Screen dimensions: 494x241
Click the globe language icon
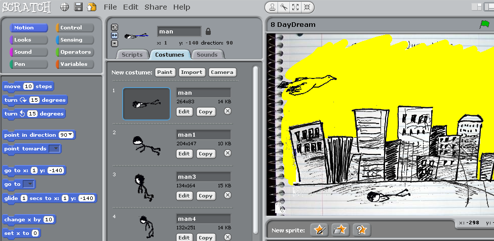(x=64, y=7)
